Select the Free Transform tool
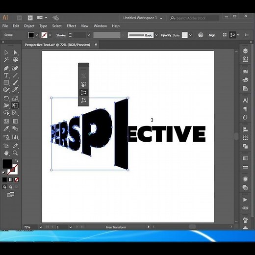Viewport: 255px width, 255px height. (15, 105)
